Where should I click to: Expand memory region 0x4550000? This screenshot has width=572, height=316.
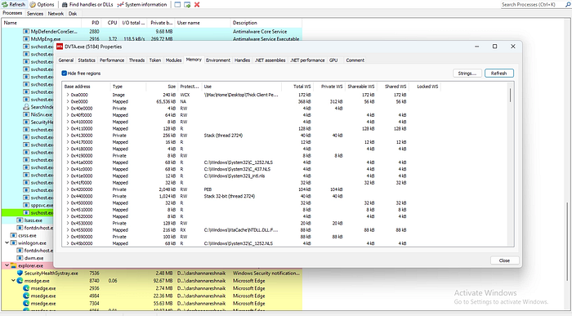68,230
